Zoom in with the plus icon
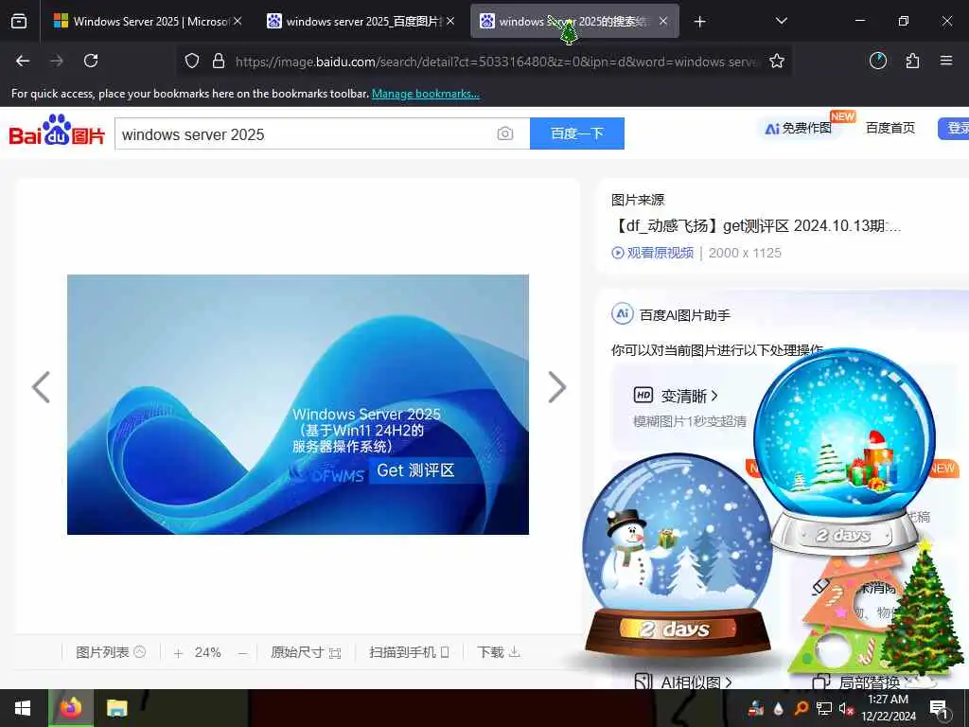 tap(178, 653)
